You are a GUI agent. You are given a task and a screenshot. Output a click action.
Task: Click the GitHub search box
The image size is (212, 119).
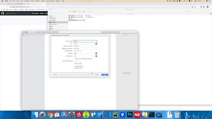tap(18, 13)
